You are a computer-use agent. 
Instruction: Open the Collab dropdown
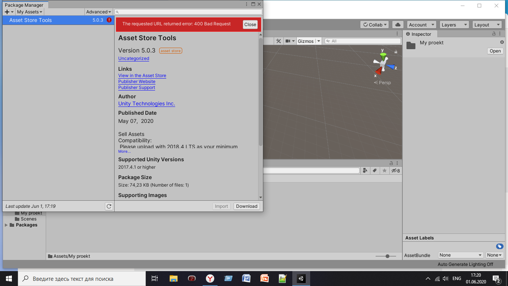(374, 25)
